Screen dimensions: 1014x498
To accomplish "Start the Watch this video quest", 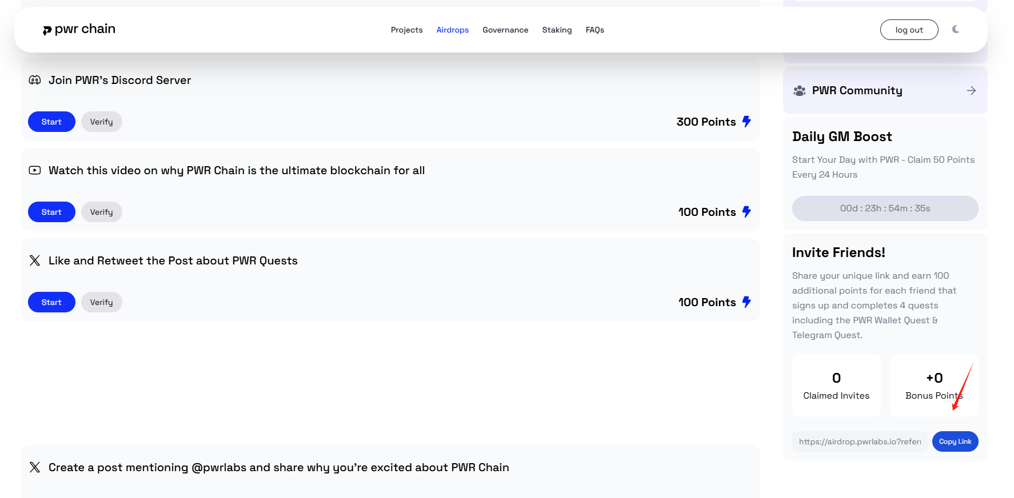I will (x=51, y=212).
